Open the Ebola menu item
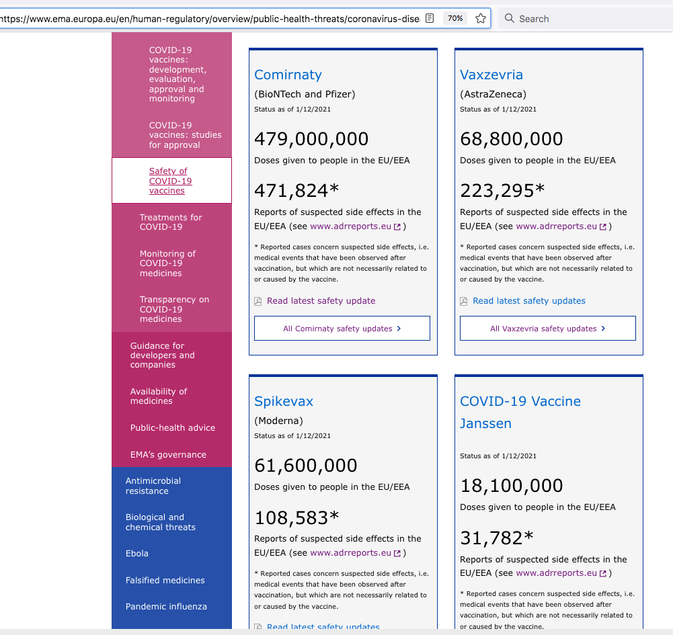This screenshot has width=673, height=635. click(x=137, y=553)
